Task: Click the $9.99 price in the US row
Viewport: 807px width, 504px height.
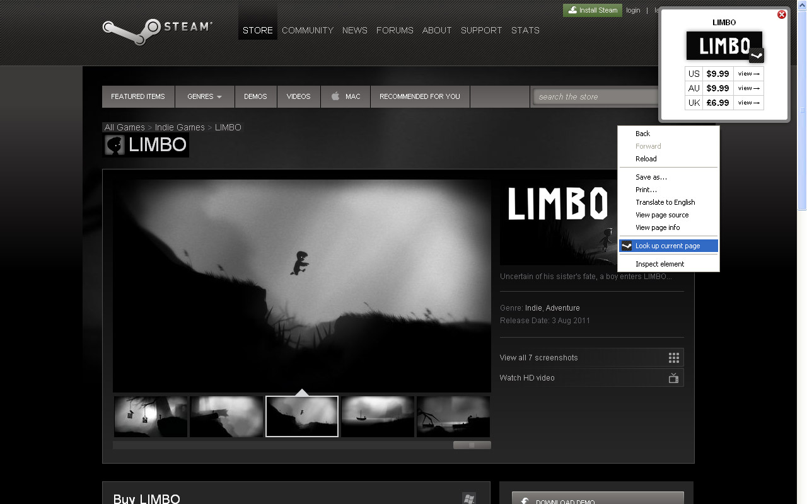Action: pos(718,74)
